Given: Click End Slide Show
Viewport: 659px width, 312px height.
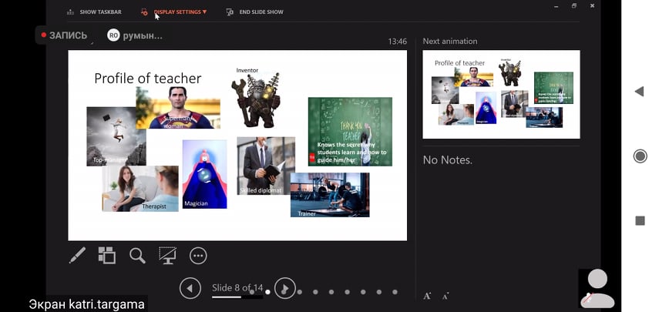Looking at the screenshot, I should [254, 12].
